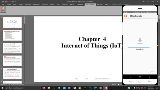The width and height of the screenshot is (160, 90).
Task: Open the Add-ins ribbon tab
Action: click(x=72, y=5)
